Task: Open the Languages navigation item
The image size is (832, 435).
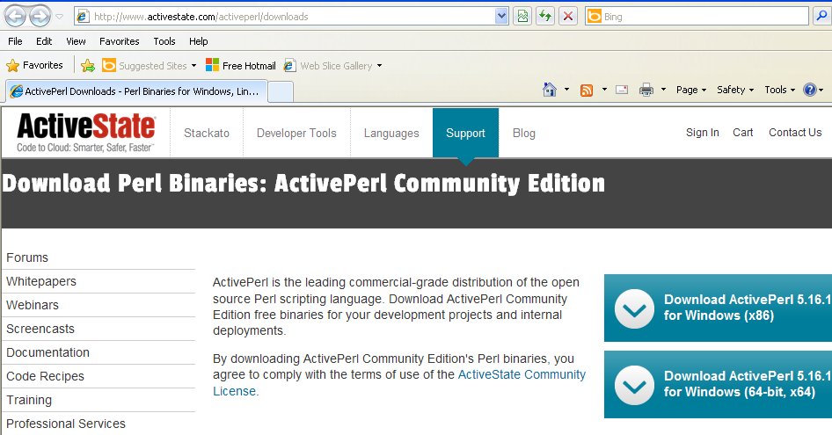Action: [391, 134]
